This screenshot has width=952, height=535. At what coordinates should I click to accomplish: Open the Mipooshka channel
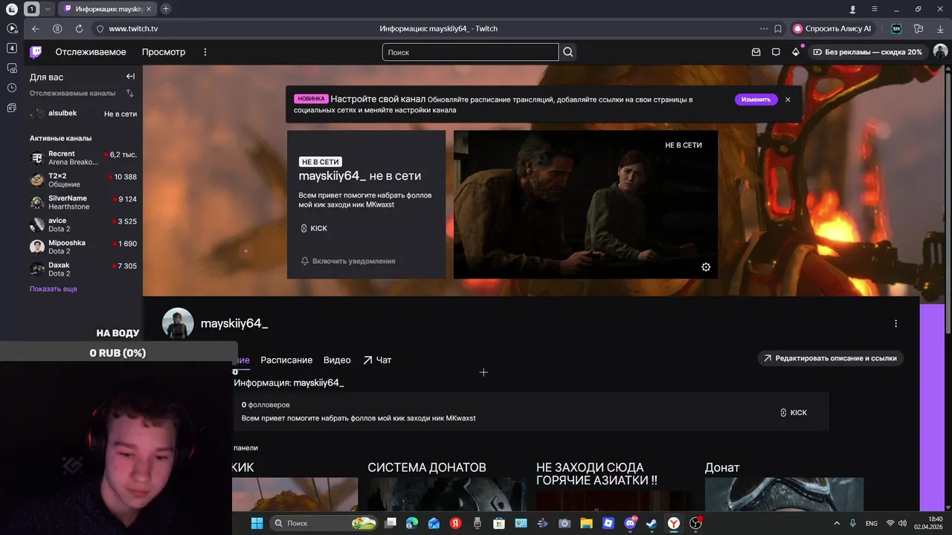(83, 247)
